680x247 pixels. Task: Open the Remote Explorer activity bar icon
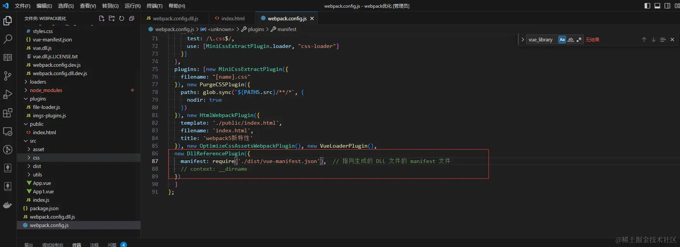8,131
